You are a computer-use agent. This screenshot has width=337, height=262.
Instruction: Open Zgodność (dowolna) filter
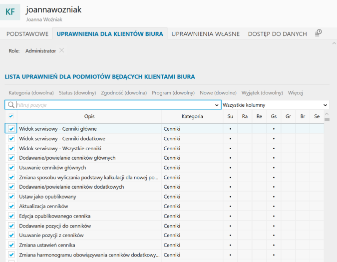click(124, 93)
